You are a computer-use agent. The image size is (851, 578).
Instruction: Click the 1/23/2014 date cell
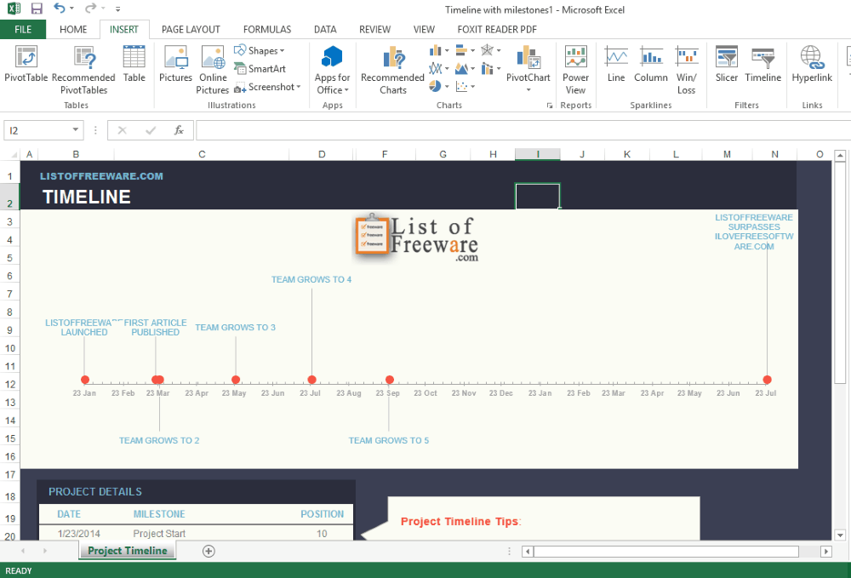tap(78, 534)
